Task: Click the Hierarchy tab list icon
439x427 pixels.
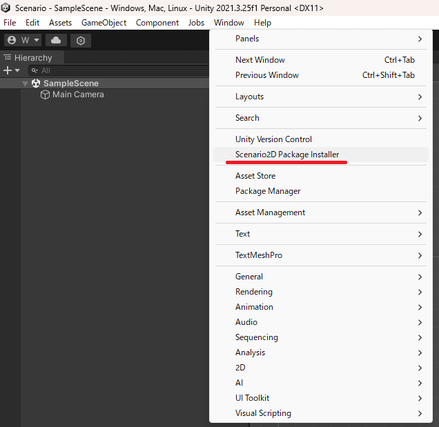Action: pyautogui.click(x=8, y=57)
